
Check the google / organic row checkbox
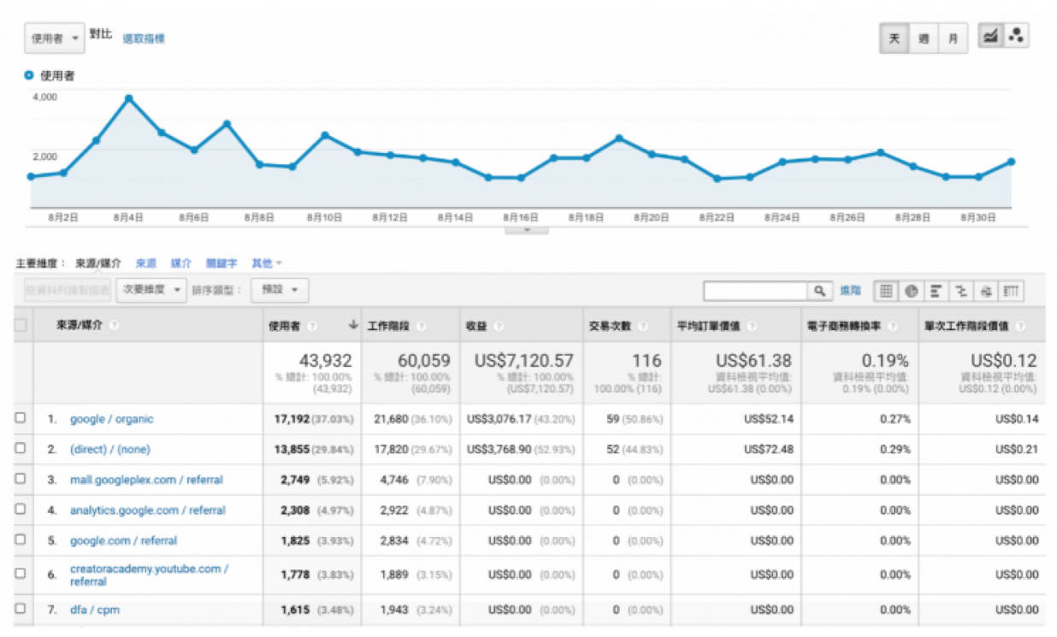coord(21,419)
